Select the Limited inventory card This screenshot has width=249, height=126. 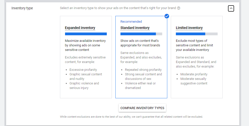[x=197, y=57]
